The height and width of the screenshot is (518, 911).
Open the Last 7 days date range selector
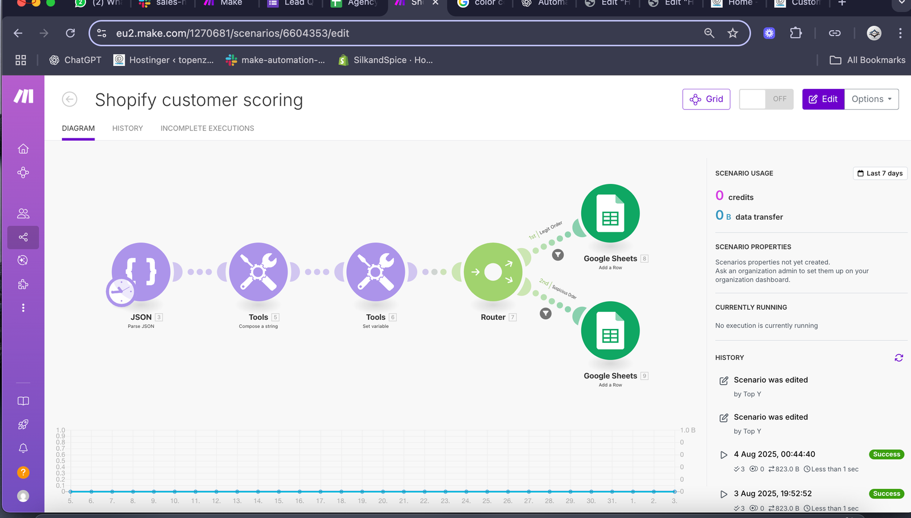pyautogui.click(x=880, y=174)
